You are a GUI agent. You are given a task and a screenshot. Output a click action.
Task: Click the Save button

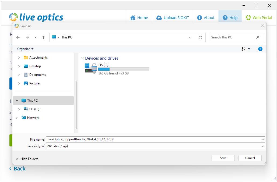coord(223,158)
